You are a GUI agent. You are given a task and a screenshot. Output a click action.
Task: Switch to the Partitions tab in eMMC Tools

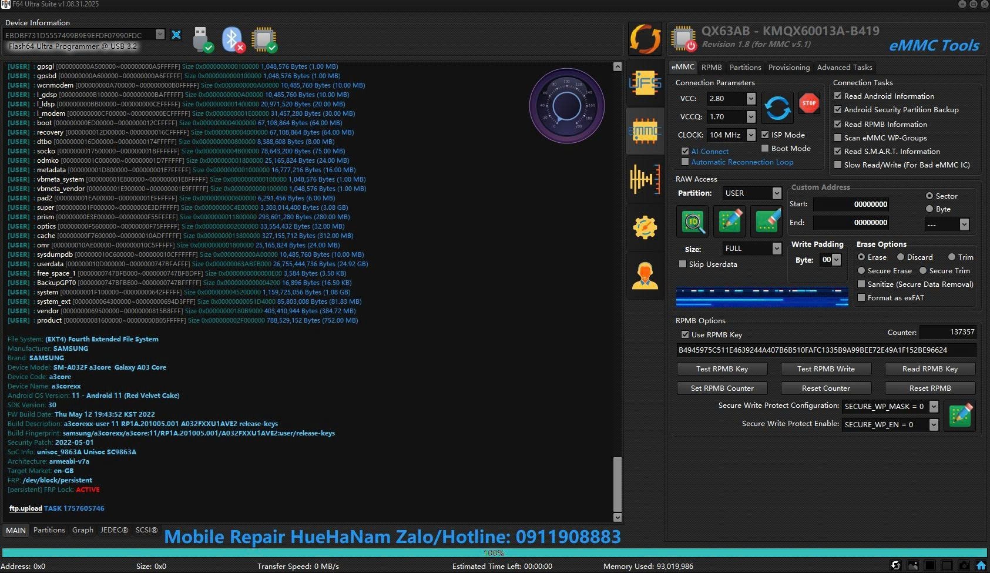pyautogui.click(x=745, y=68)
